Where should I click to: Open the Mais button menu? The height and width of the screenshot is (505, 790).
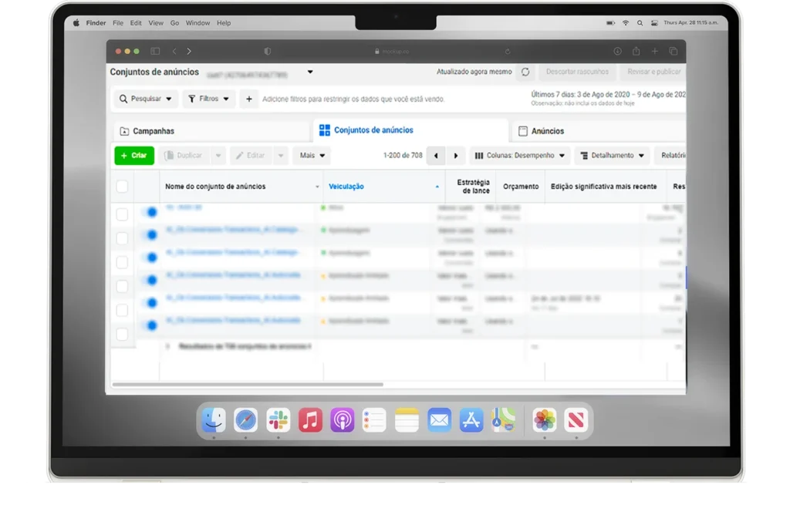312,156
